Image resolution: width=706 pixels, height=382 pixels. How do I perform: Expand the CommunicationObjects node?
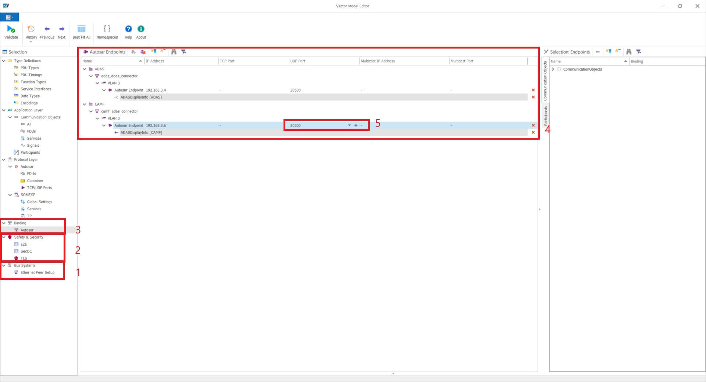pos(553,69)
